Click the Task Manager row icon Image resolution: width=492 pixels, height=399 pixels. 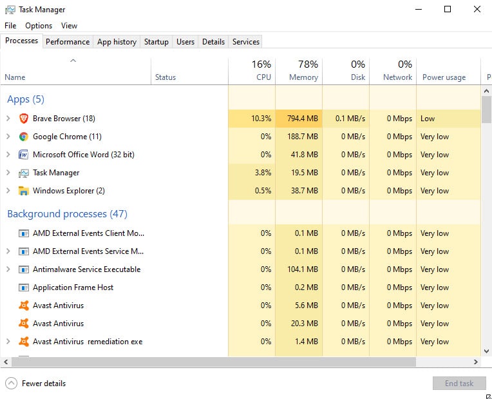[24, 173]
